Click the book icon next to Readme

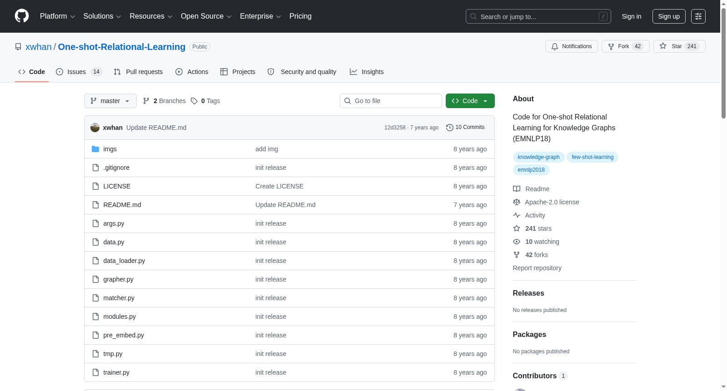pos(517,189)
